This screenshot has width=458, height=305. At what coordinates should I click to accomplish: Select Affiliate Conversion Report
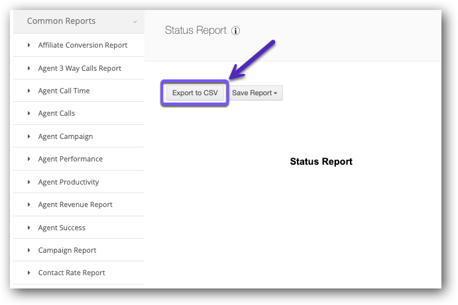[83, 45]
